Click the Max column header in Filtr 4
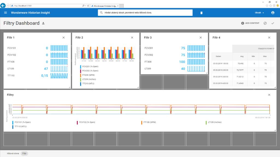The width and height of the screenshot is (280, 157). pos(265,56)
